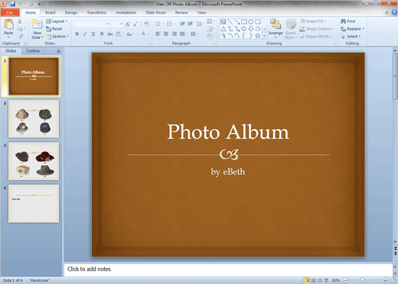Click the Replace button
This screenshot has height=284, width=398.
pyautogui.click(x=352, y=29)
